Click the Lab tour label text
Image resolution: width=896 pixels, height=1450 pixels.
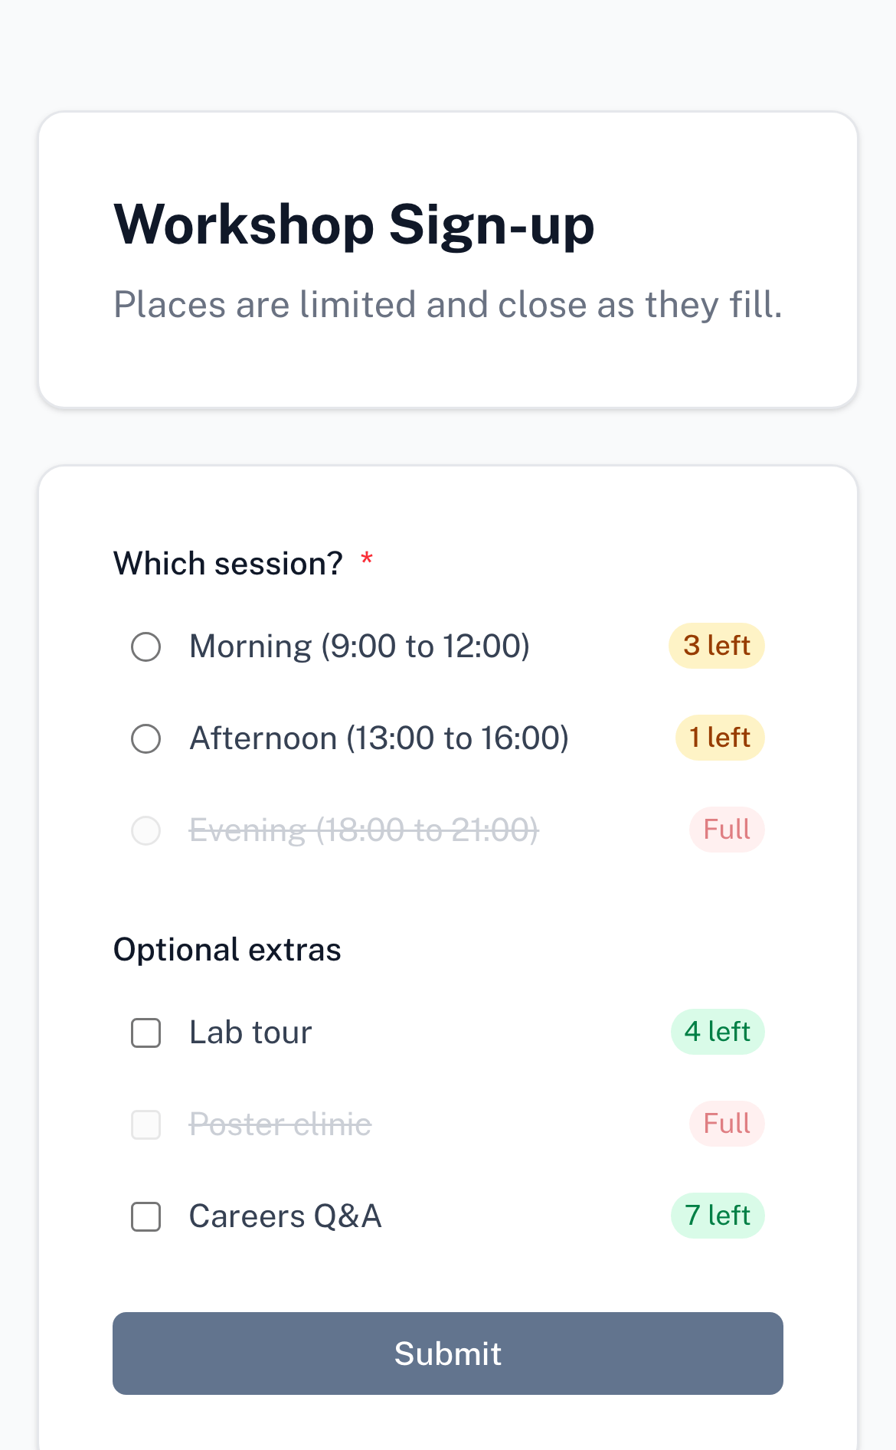tap(251, 1033)
